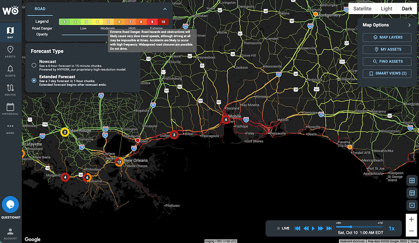Zoom out on the map
419x243 pixels.
[411, 231]
